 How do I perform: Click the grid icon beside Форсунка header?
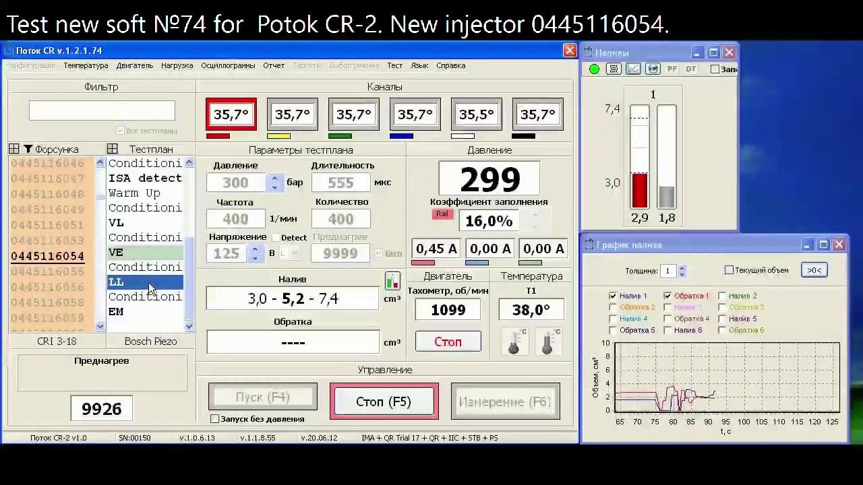tap(14, 149)
